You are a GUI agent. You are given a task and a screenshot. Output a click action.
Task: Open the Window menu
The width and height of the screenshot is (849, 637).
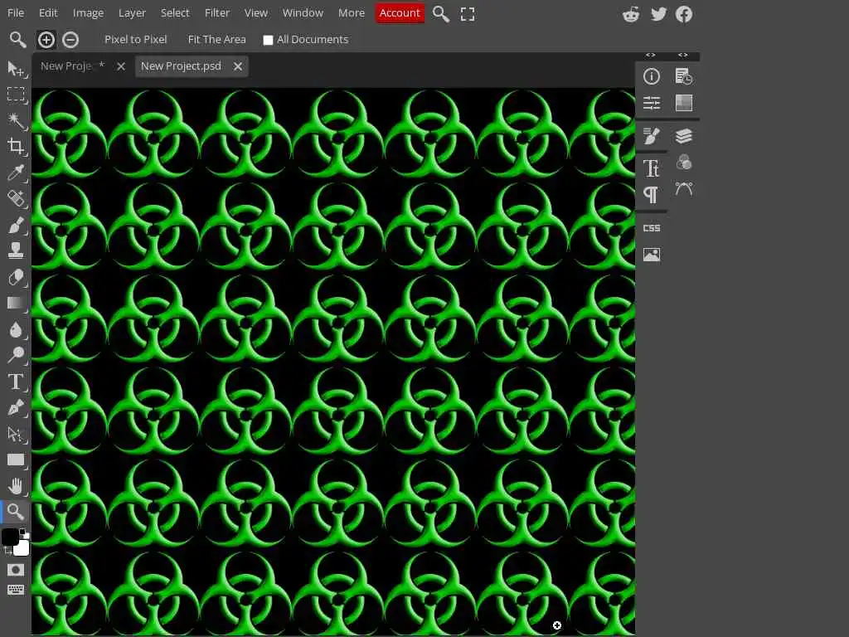pos(303,13)
